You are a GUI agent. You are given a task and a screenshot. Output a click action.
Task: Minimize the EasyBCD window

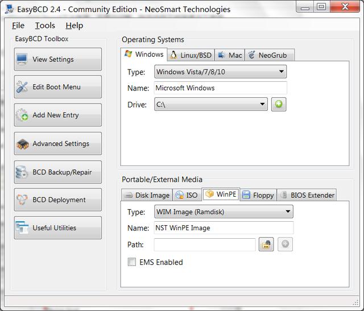coord(305,6)
